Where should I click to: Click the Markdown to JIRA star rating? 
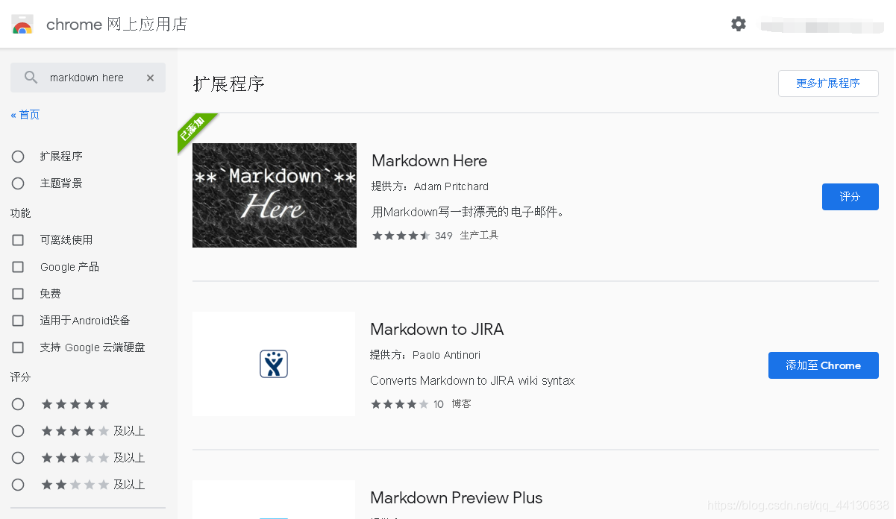(400, 404)
